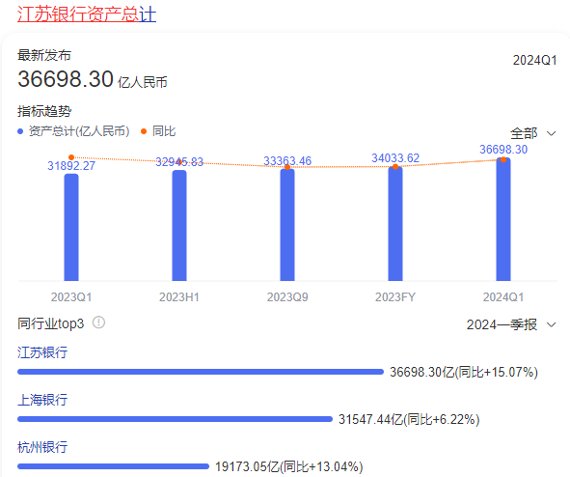The height and width of the screenshot is (477, 570).
Task: Click 江苏银行 progress bar 36698.30亿
Action: [201, 372]
